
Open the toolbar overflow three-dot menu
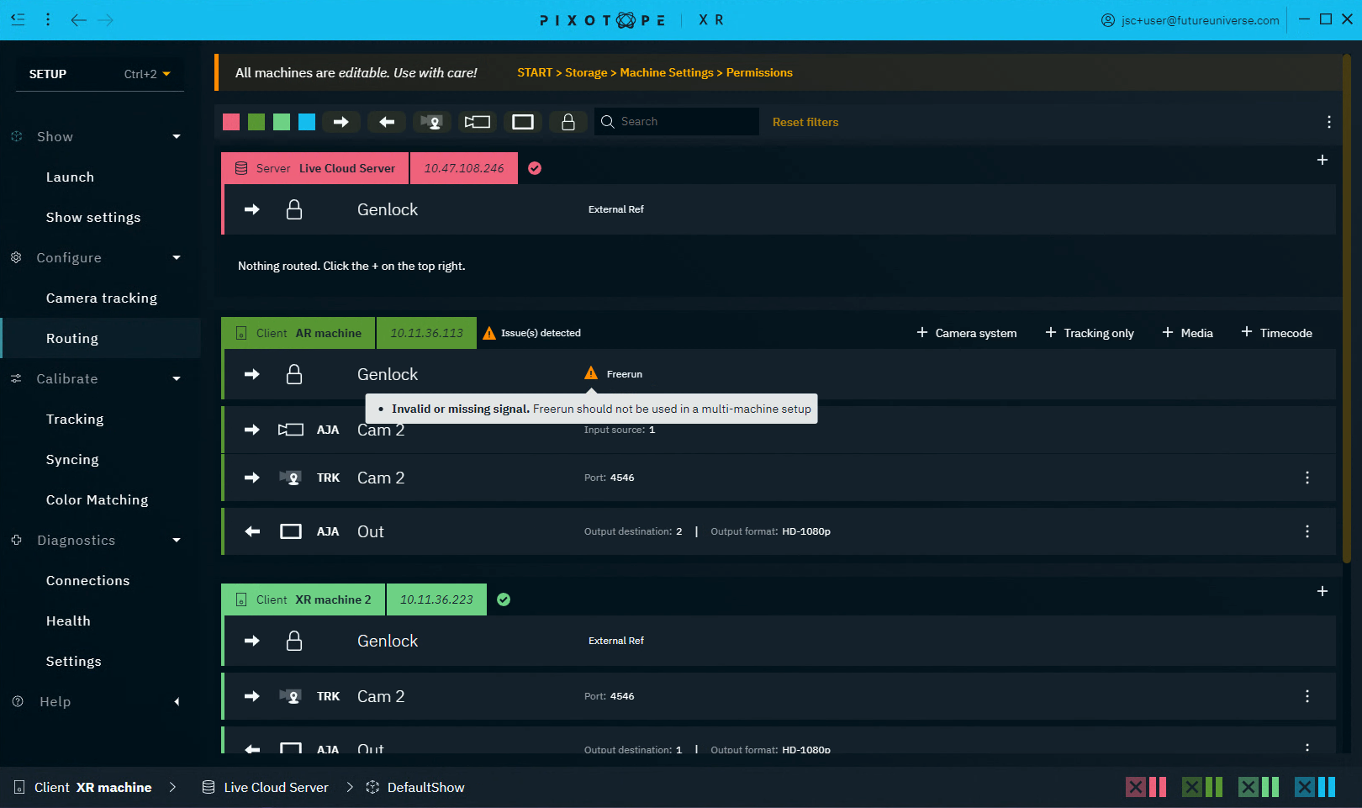(1329, 122)
